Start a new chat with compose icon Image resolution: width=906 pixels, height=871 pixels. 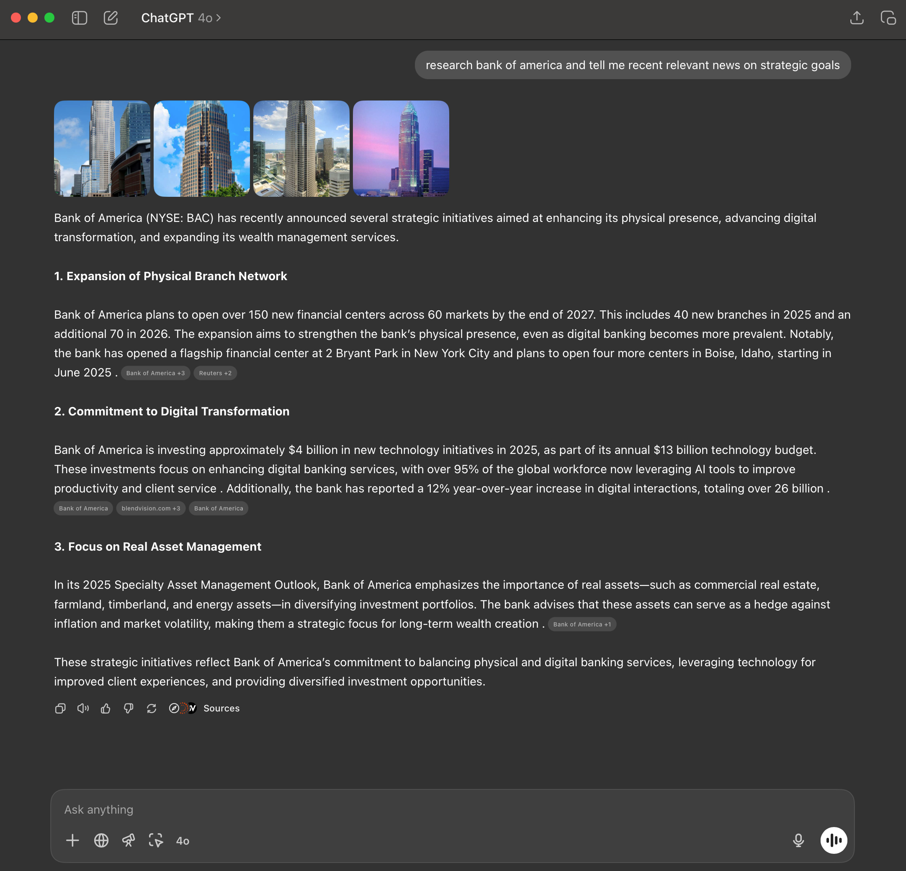point(111,18)
